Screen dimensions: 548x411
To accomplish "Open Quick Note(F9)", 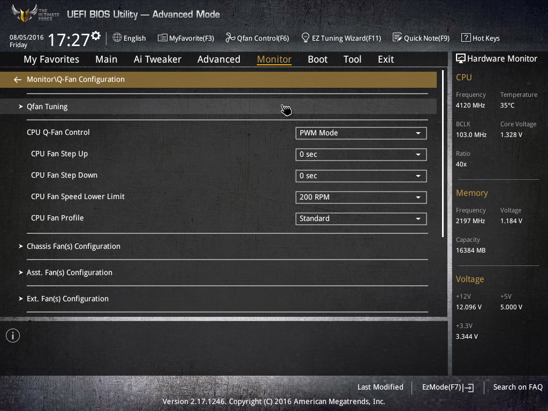I will [427, 38].
